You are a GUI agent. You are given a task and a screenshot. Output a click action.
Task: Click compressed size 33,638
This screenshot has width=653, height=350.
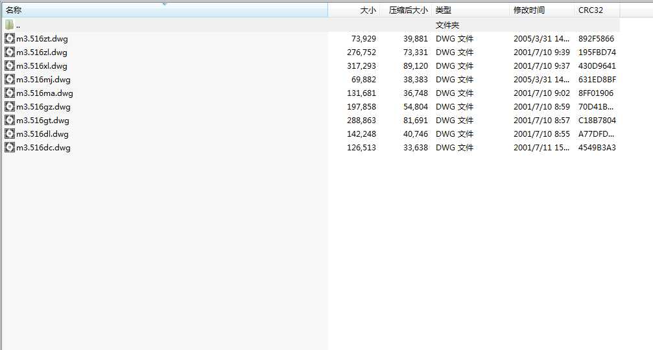(416, 147)
